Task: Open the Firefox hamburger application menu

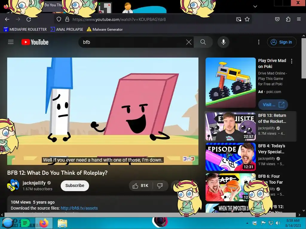Action: [299, 19]
